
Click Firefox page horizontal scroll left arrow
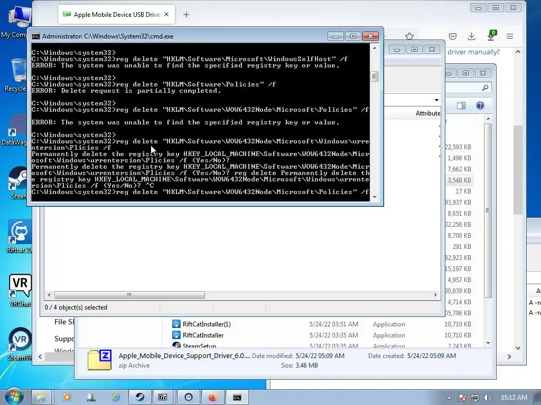point(40,357)
